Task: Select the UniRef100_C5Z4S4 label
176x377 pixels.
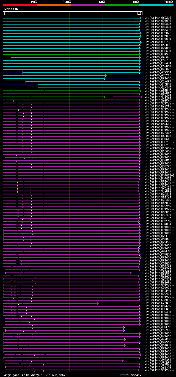Action: (158, 63)
